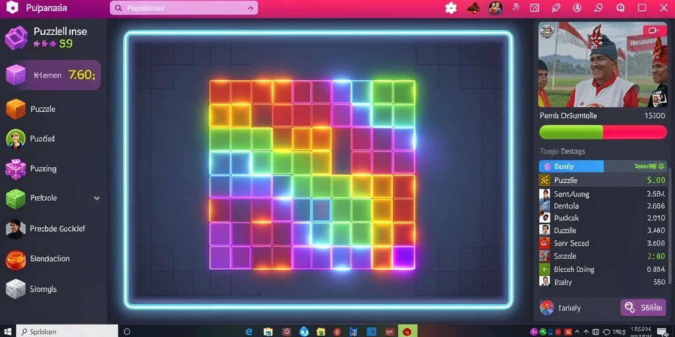
Task: Click the Pema Drsumtelle stream title
Action: coord(568,116)
